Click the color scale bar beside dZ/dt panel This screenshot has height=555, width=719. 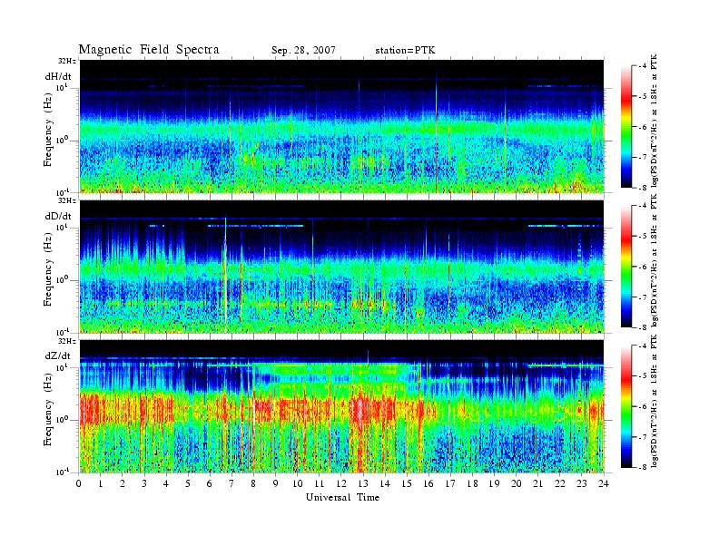point(625,406)
